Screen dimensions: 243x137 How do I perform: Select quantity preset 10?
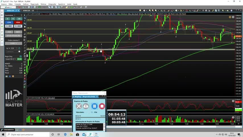click(x=19, y=19)
